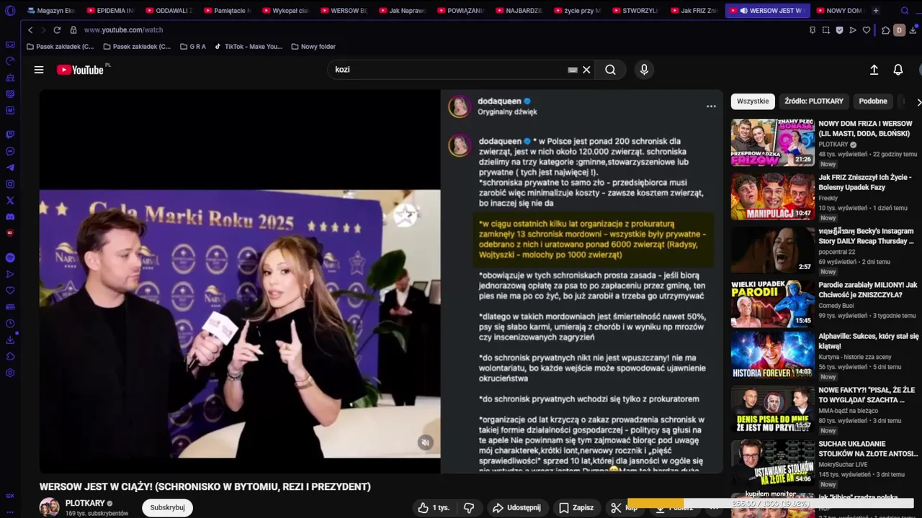Open Instagram in the Opera sidebar
This screenshot has width=922, height=518.
pyautogui.click(x=10, y=184)
